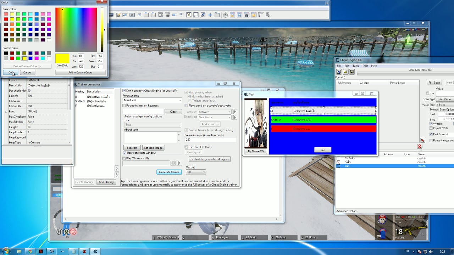The height and width of the screenshot is (255, 454).
Task: Click Cancel in the Color dialog
Action: coord(27,72)
